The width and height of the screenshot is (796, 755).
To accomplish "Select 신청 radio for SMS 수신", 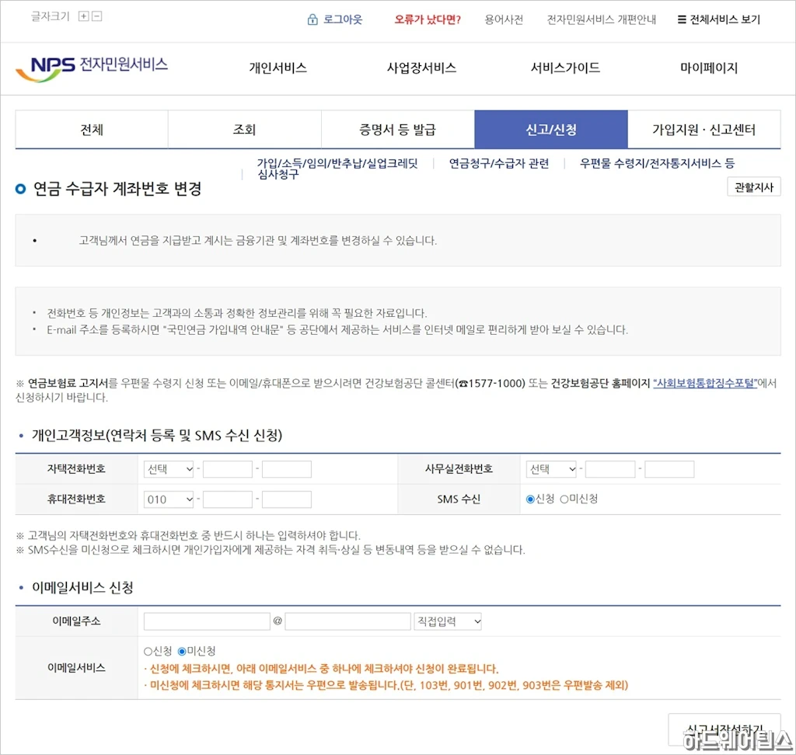I will point(530,499).
